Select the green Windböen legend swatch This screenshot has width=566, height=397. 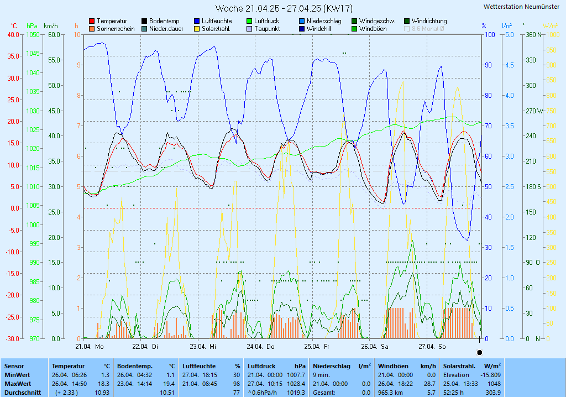coord(354,29)
